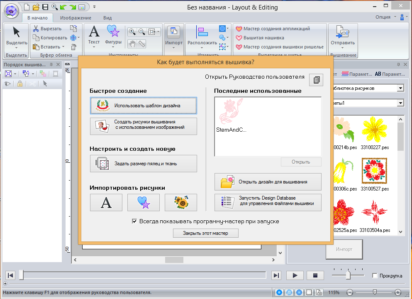412x299 pixels.
Task: Click the duplicate paste icon in clipboard group
Action: coord(73,29)
